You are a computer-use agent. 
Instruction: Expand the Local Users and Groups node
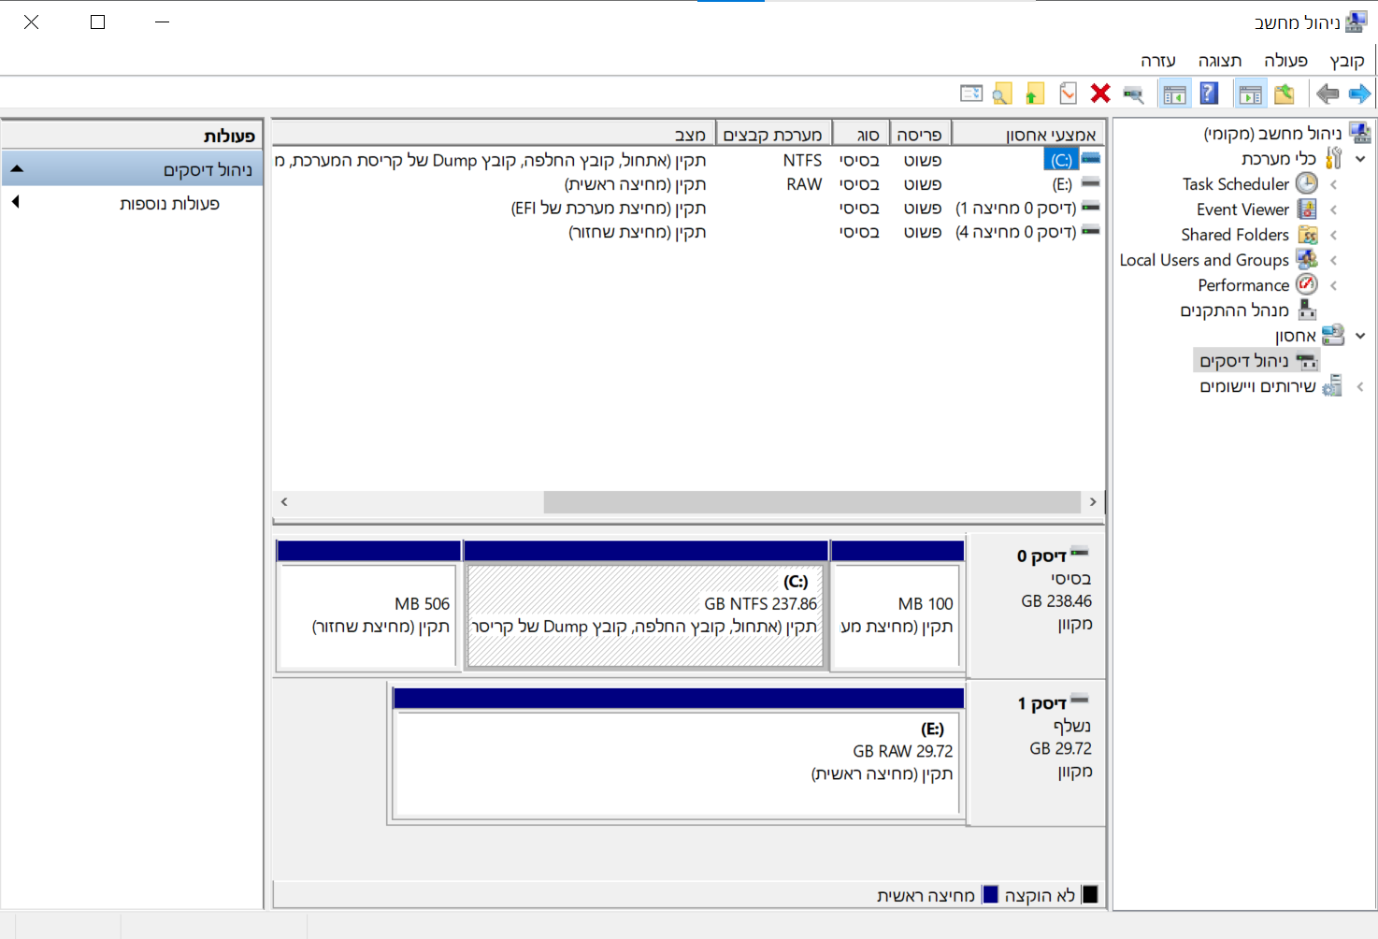(x=1333, y=260)
